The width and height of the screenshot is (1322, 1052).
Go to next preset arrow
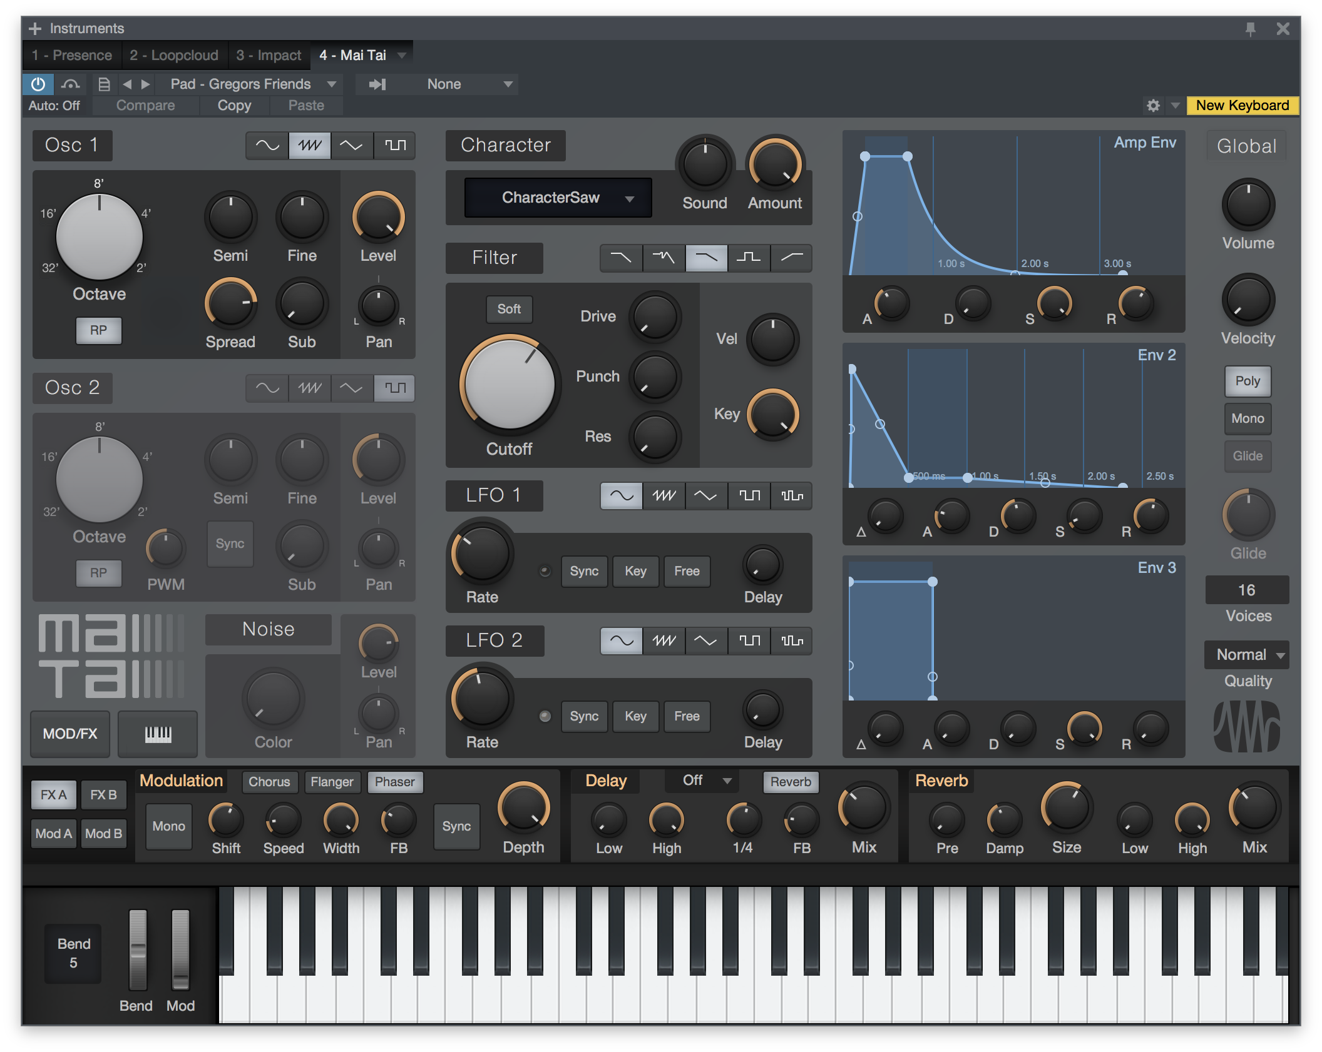pos(146,84)
